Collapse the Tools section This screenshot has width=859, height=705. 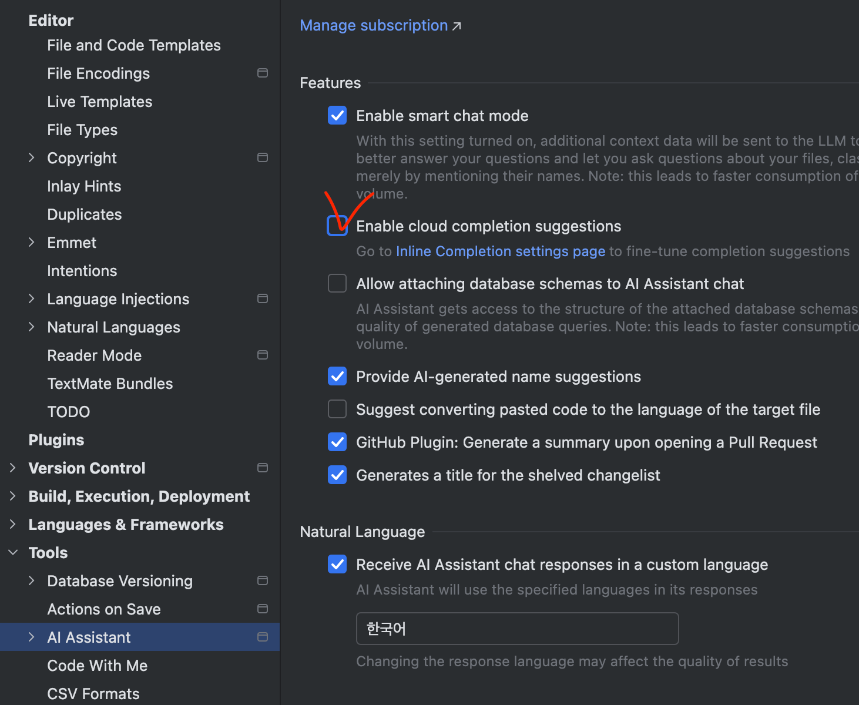point(13,552)
